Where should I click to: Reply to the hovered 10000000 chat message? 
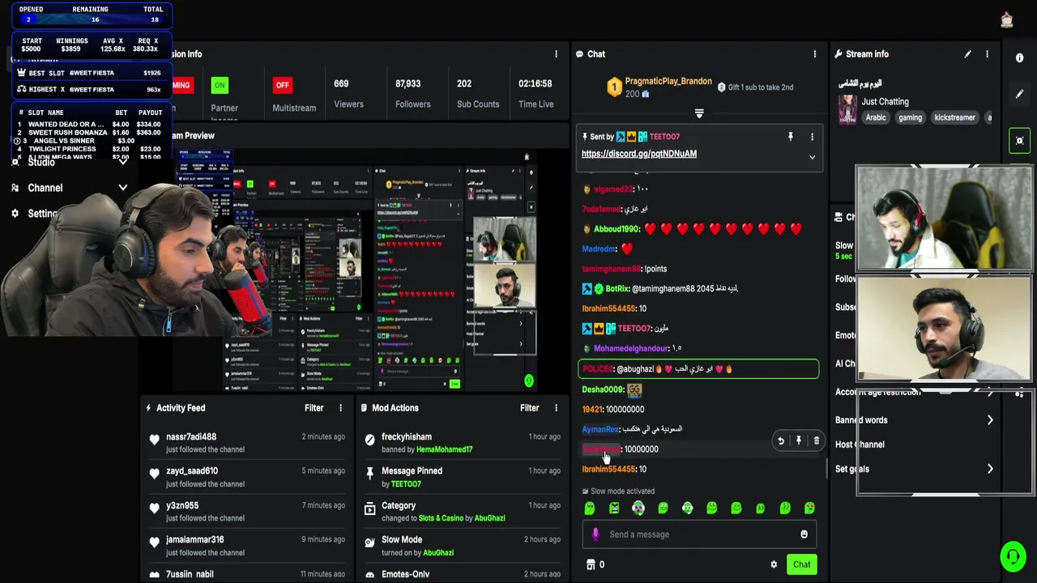tap(781, 440)
